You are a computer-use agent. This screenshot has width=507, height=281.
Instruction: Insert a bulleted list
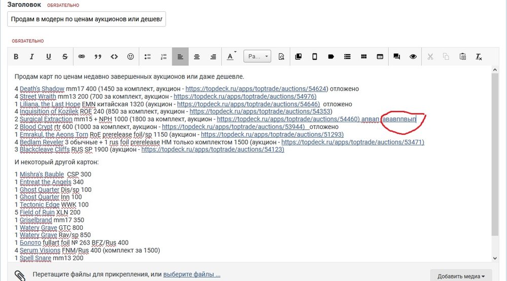click(148, 57)
